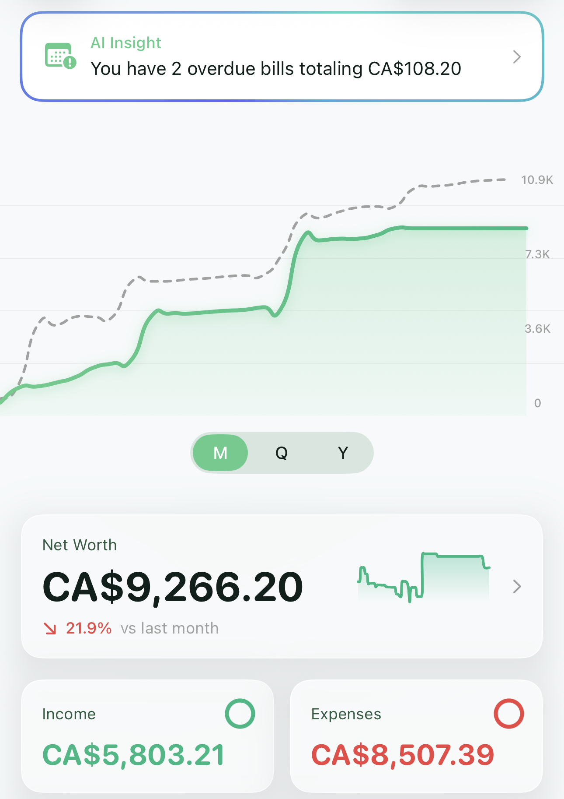Expand the Net Worth card chevron

point(517,587)
